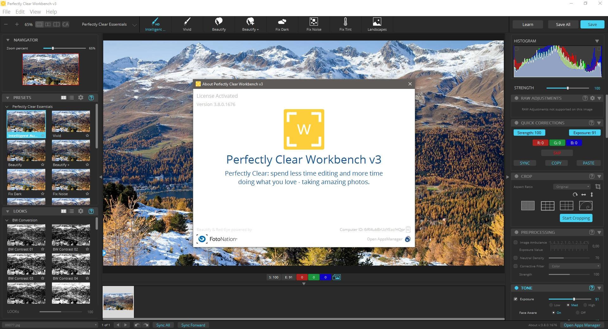Click Start Cropping button

576,218
